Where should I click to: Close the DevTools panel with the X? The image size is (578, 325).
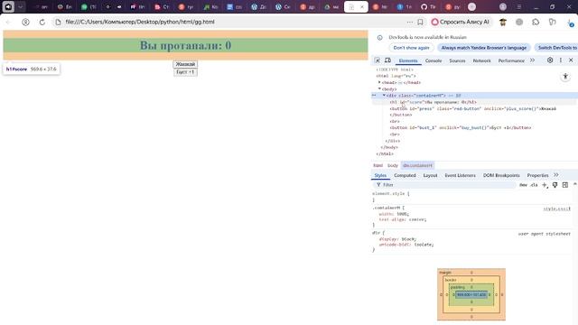(x=571, y=60)
